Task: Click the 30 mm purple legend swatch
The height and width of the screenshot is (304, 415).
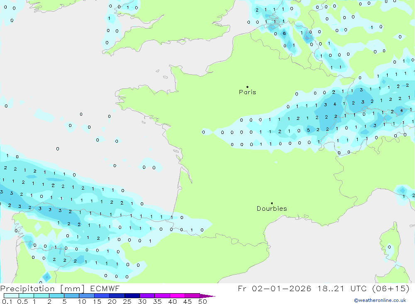Action: pos(147,296)
